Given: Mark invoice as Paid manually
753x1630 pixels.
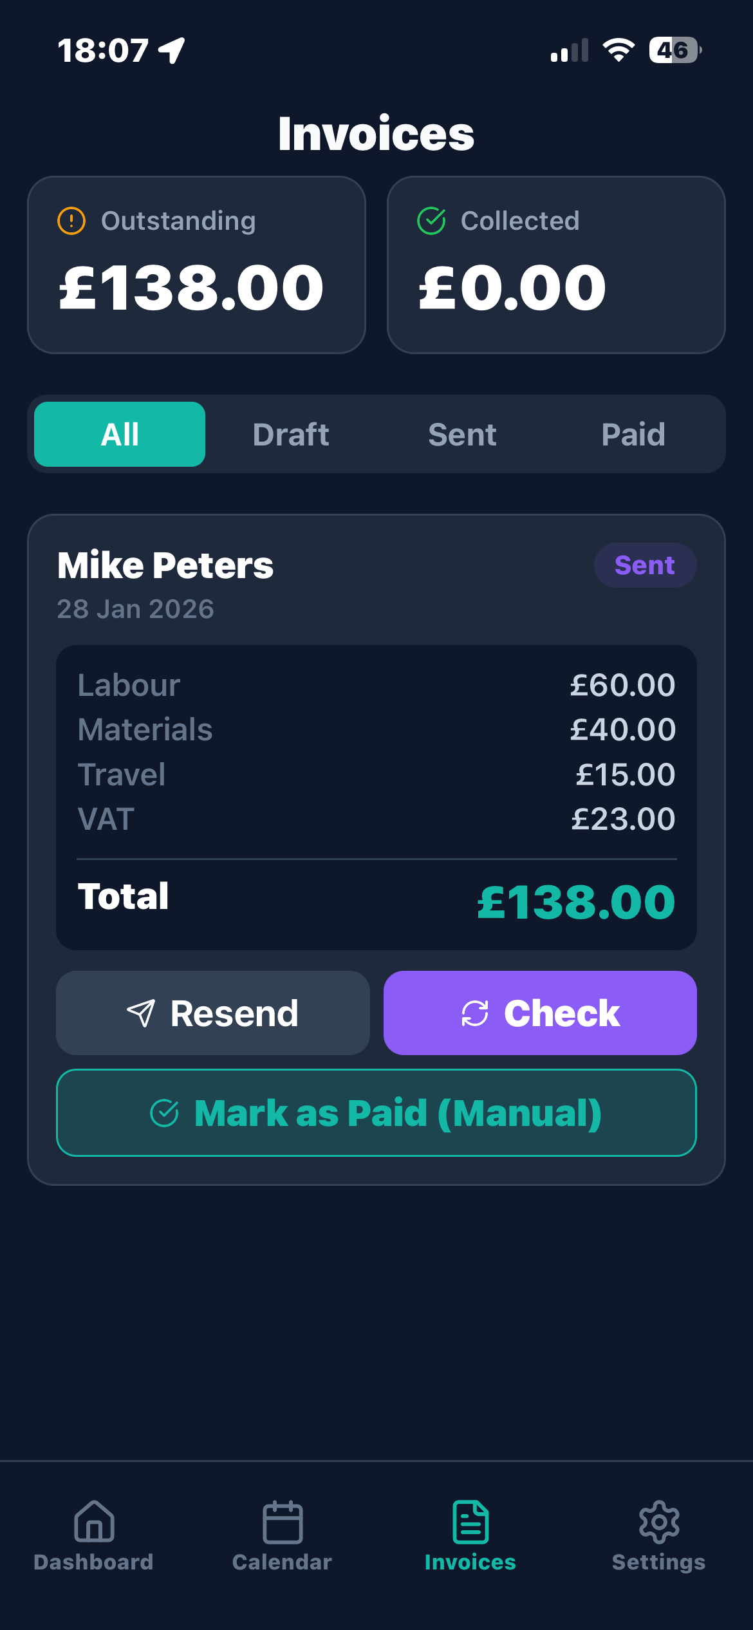Looking at the screenshot, I should click(x=376, y=1113).
